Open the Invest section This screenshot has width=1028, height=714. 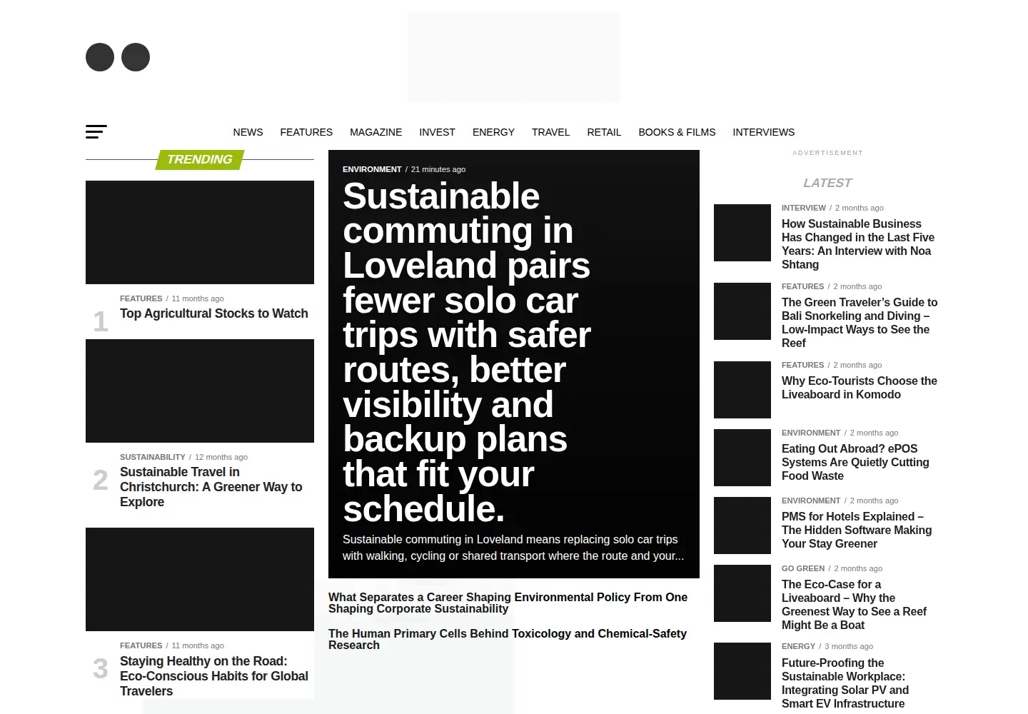pyautogui.click(x=437, y=132)
